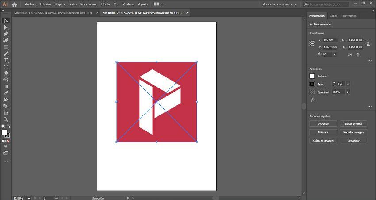Image resolution: width=376 pixels, height=200 pixels.
Task: Show more Transformar options
Action: 369,61
